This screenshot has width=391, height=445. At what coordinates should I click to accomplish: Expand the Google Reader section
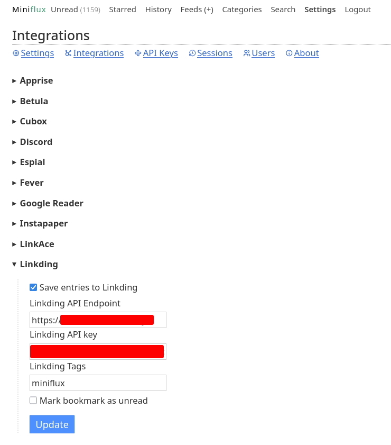pyautogui.click(x=51, y=203)
